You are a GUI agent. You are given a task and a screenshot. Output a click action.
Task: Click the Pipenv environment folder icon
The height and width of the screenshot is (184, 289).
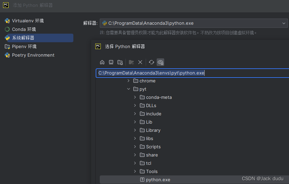[x=8, y=46]
